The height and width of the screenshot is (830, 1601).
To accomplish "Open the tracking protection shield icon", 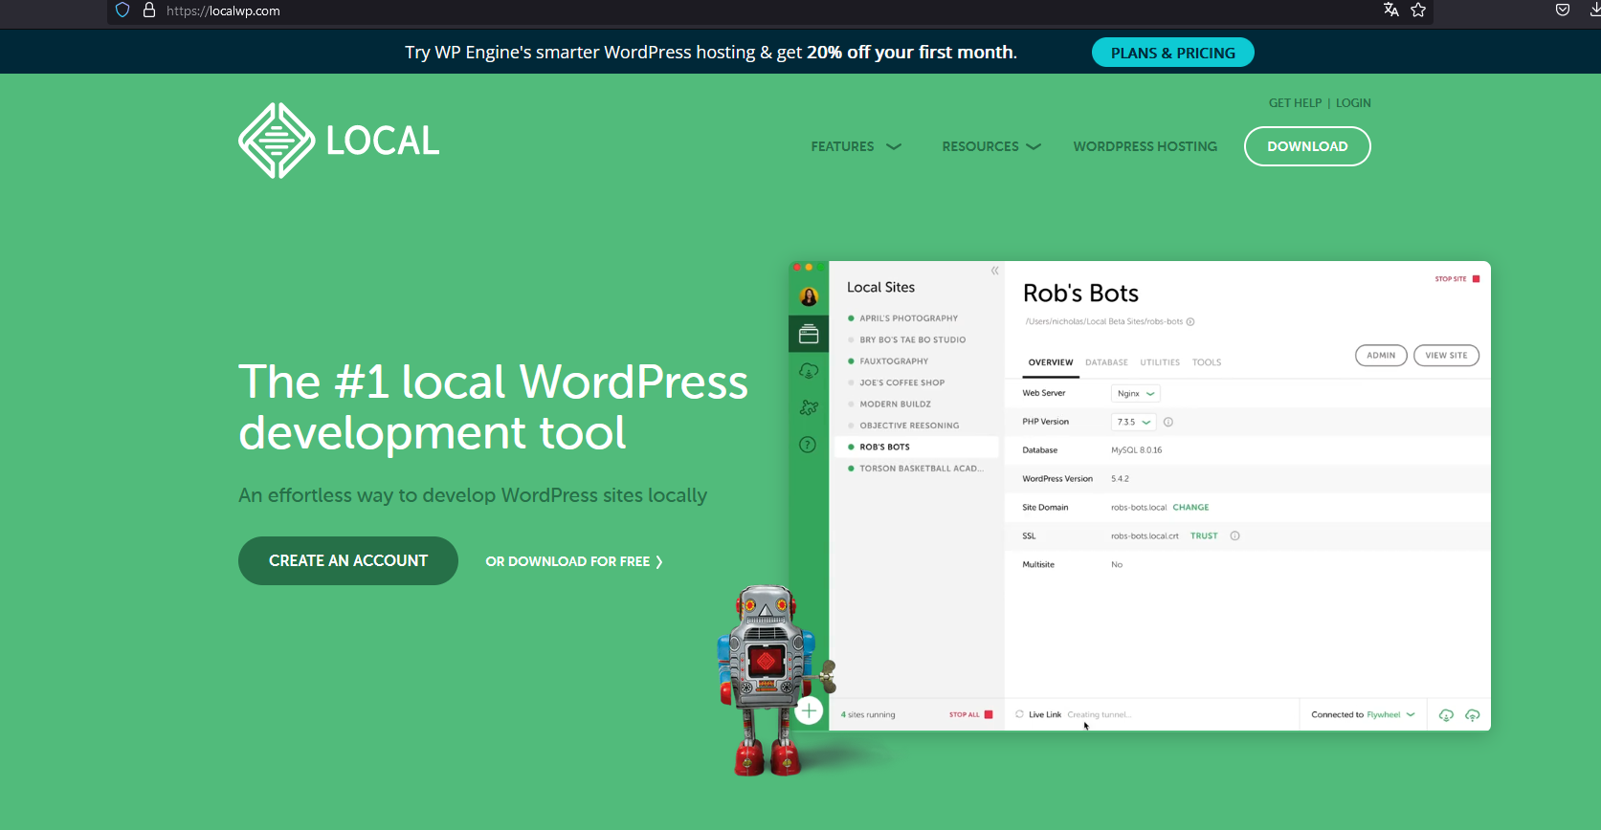I will click(122, 11).
